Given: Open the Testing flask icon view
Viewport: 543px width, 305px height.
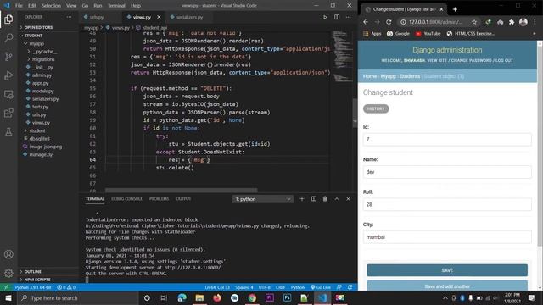Looking at the screenshot, I should click(8, 131).
